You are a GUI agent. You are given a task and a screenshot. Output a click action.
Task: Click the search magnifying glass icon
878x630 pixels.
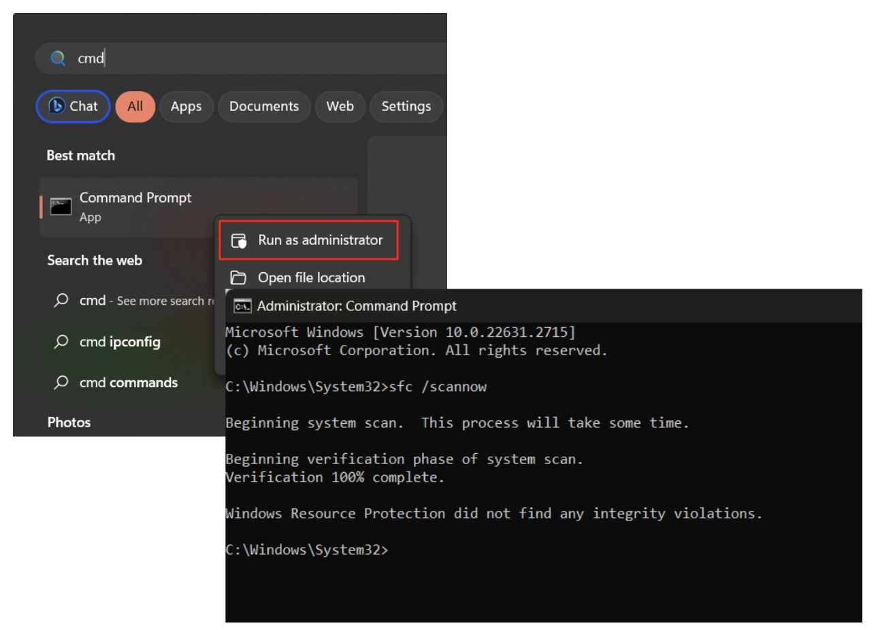(58, 58)
